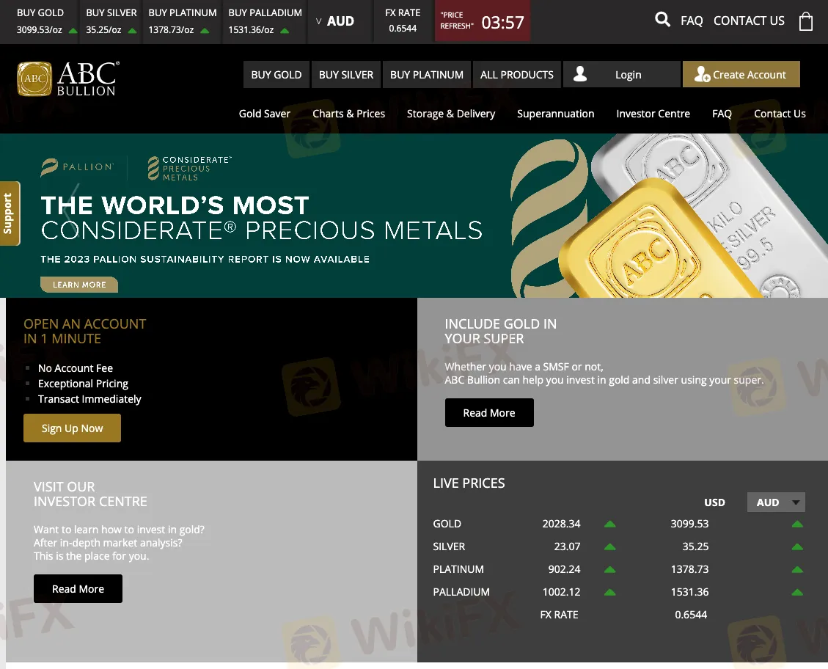Click the Considerate Precious Metals logo
Screen dimensions: 828x669
[189, 167]
